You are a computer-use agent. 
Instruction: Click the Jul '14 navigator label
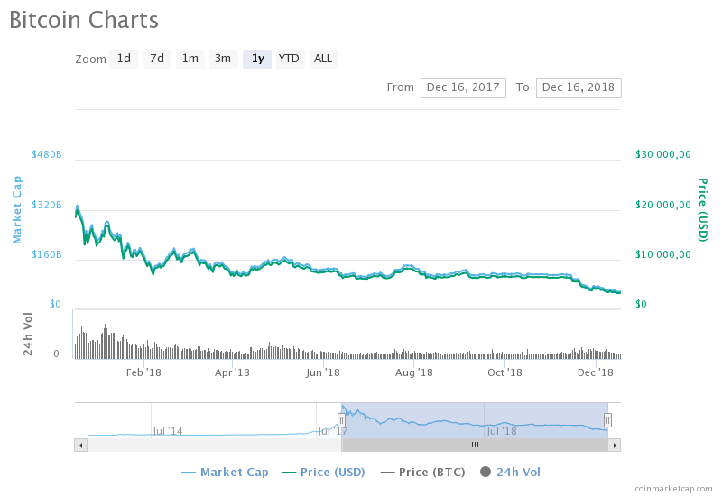click(168, 431)
